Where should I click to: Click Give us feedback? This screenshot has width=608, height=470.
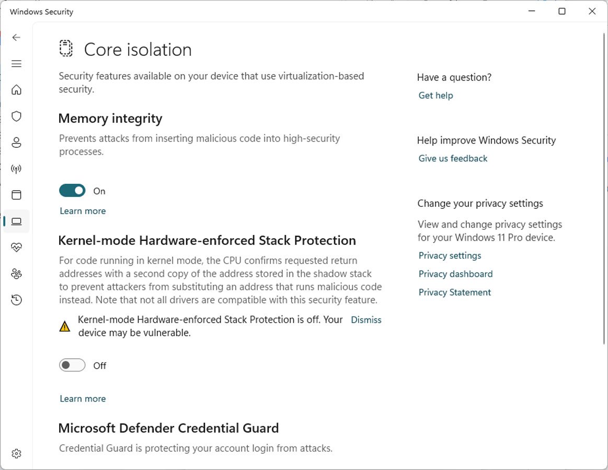coord(453,158)
